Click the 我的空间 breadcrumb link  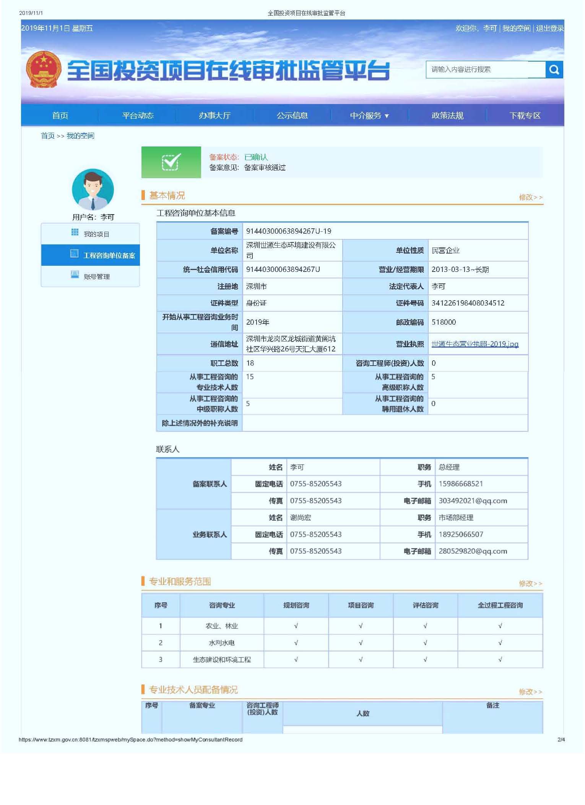[x=80, y=136]
